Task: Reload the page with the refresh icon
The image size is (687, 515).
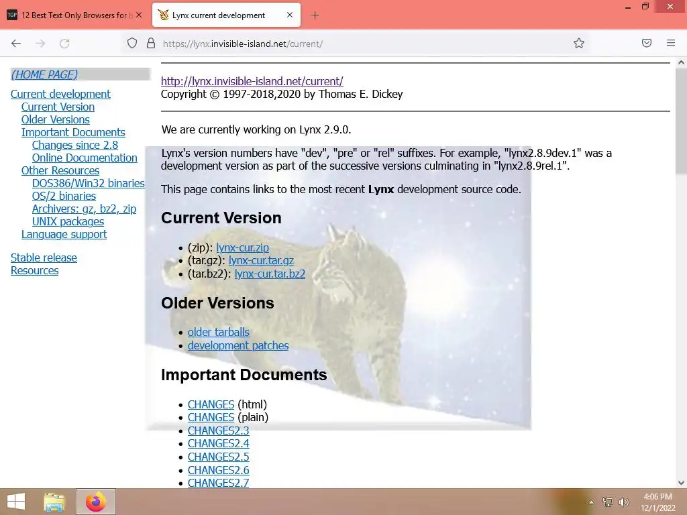Action: click(x=64, y=44)
